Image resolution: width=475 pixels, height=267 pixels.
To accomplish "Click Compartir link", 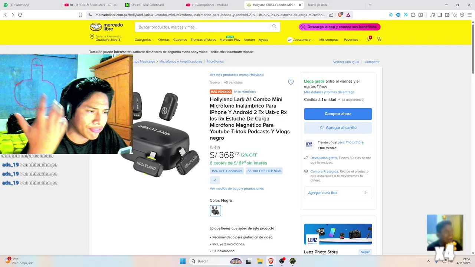I will (372, 62).
